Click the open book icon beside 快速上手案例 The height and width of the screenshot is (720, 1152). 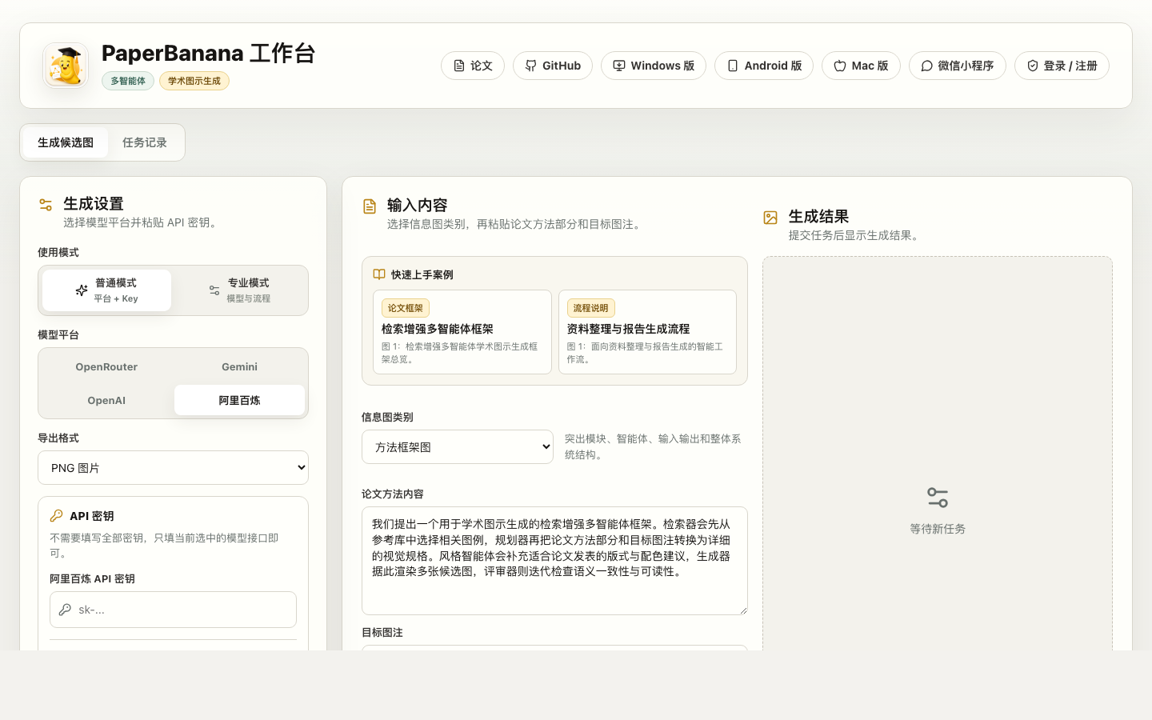point(379,274)
